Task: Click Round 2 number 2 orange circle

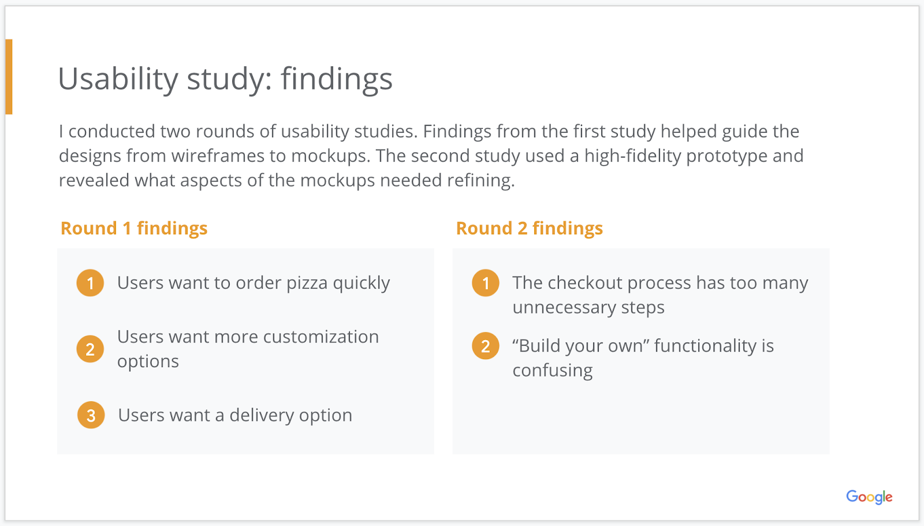Action: 486,346
